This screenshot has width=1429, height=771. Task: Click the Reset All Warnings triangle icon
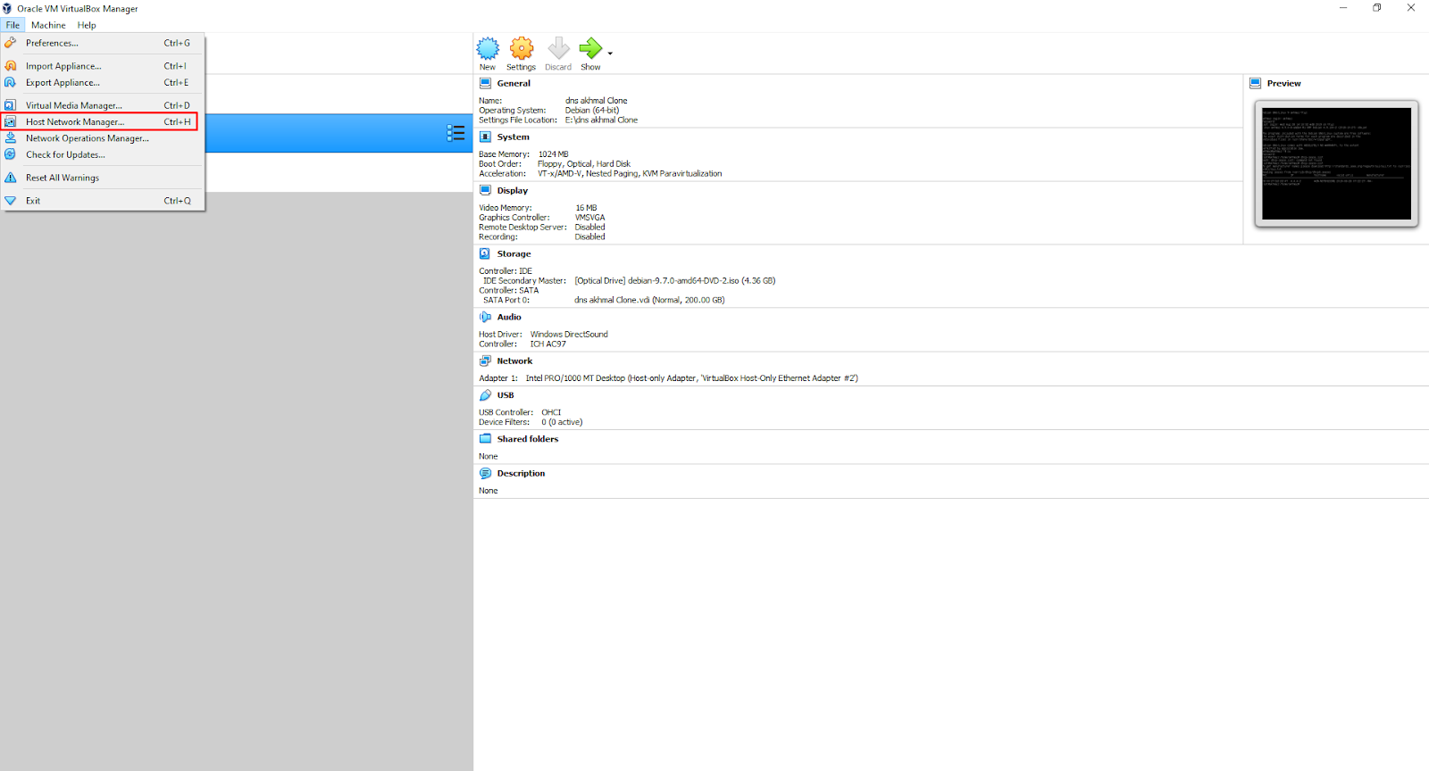tap(11, 178)
